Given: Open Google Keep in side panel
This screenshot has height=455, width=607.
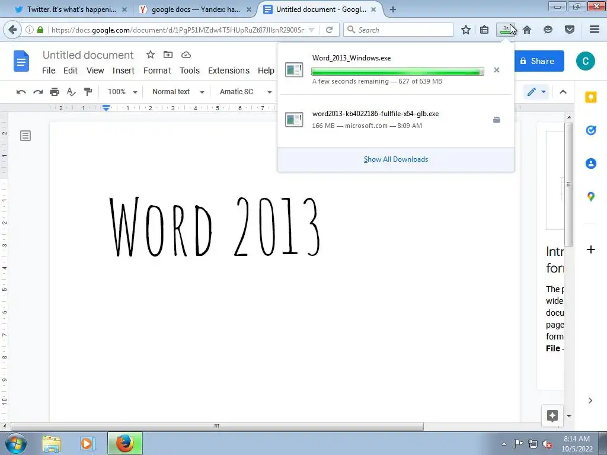Looking at the screenshot, I should tap(591, 97).
